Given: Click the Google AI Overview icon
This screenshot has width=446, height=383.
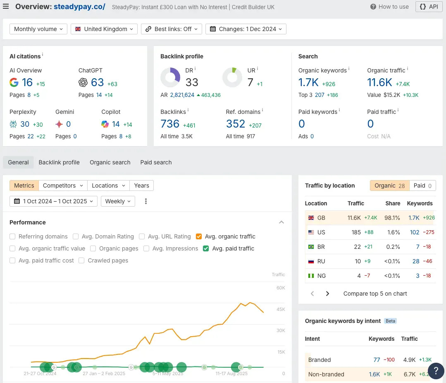Looking at the screenshot, I should coord(14,82).
